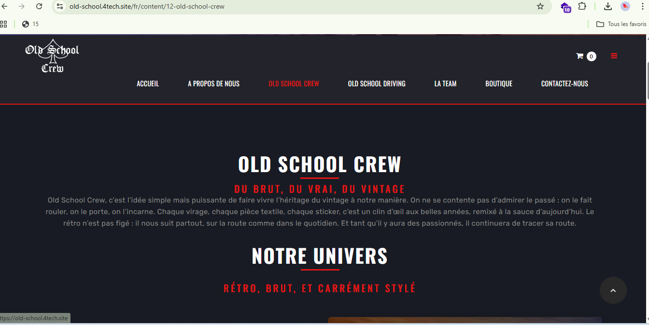The width and height of the screenshot is (649, 325).
Task: Bookmark this page with the star icon
Action: [x=540, y=7]
